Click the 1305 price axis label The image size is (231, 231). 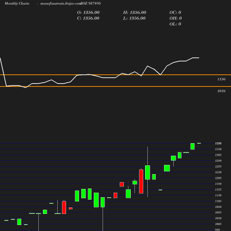tap(218, 155)
